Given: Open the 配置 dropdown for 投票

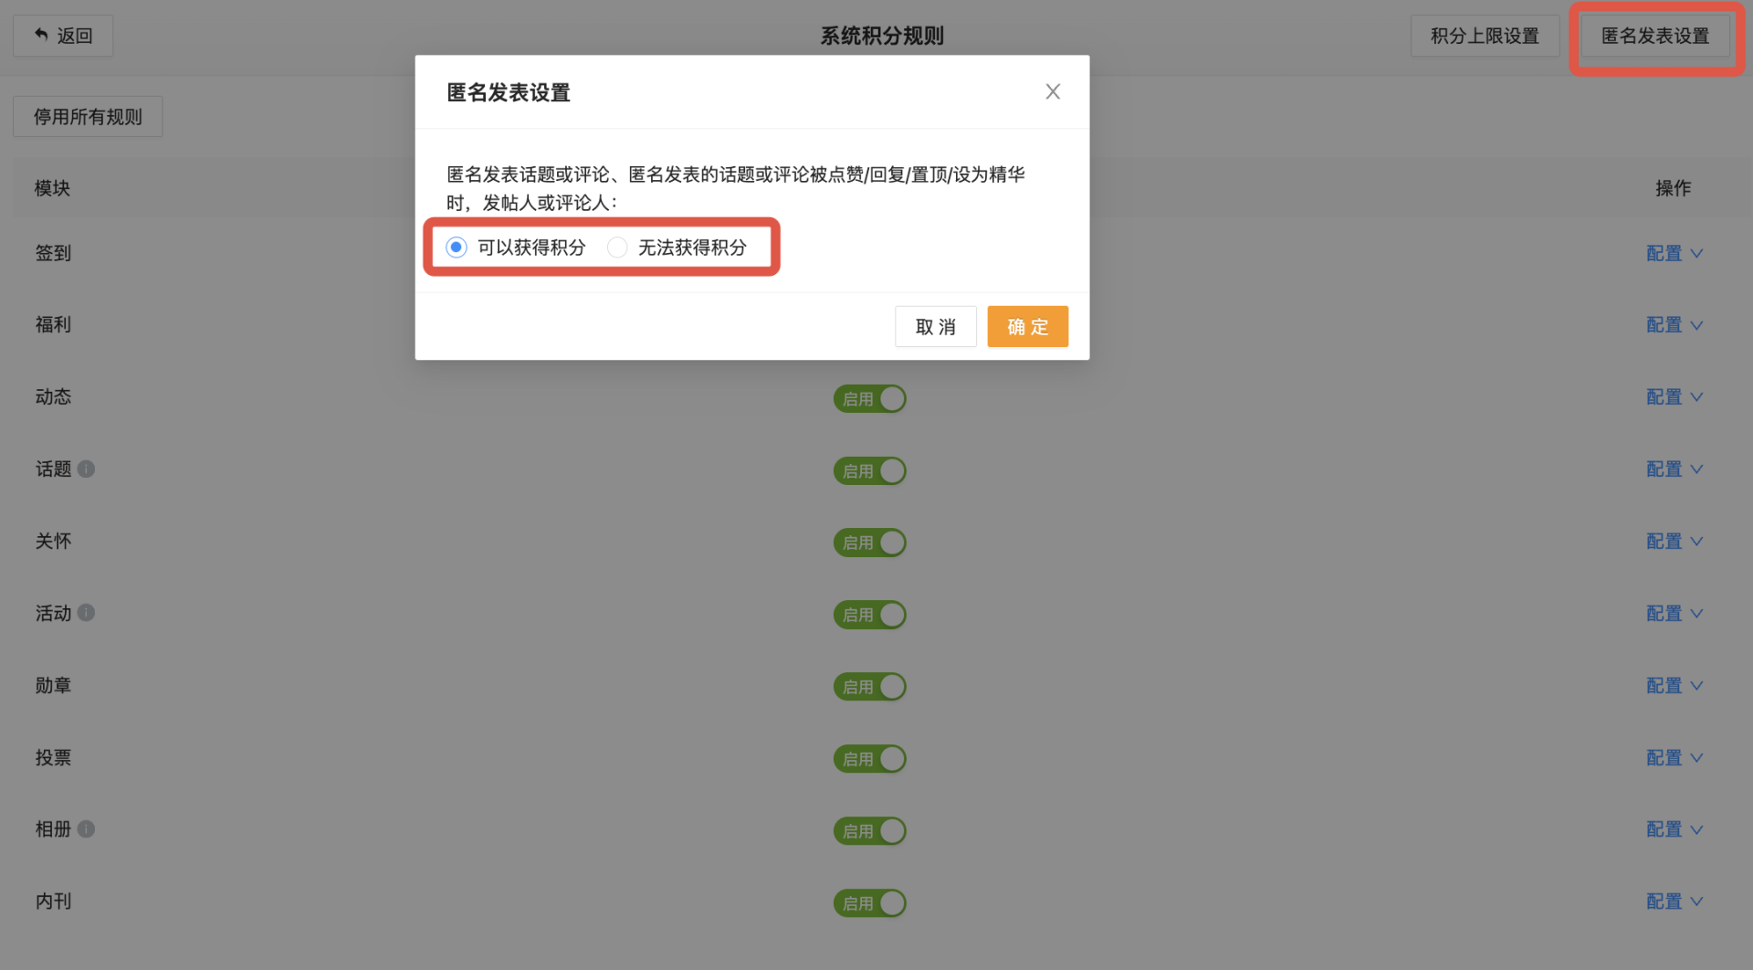Looking at the screenshot, I should [1674, 758].
